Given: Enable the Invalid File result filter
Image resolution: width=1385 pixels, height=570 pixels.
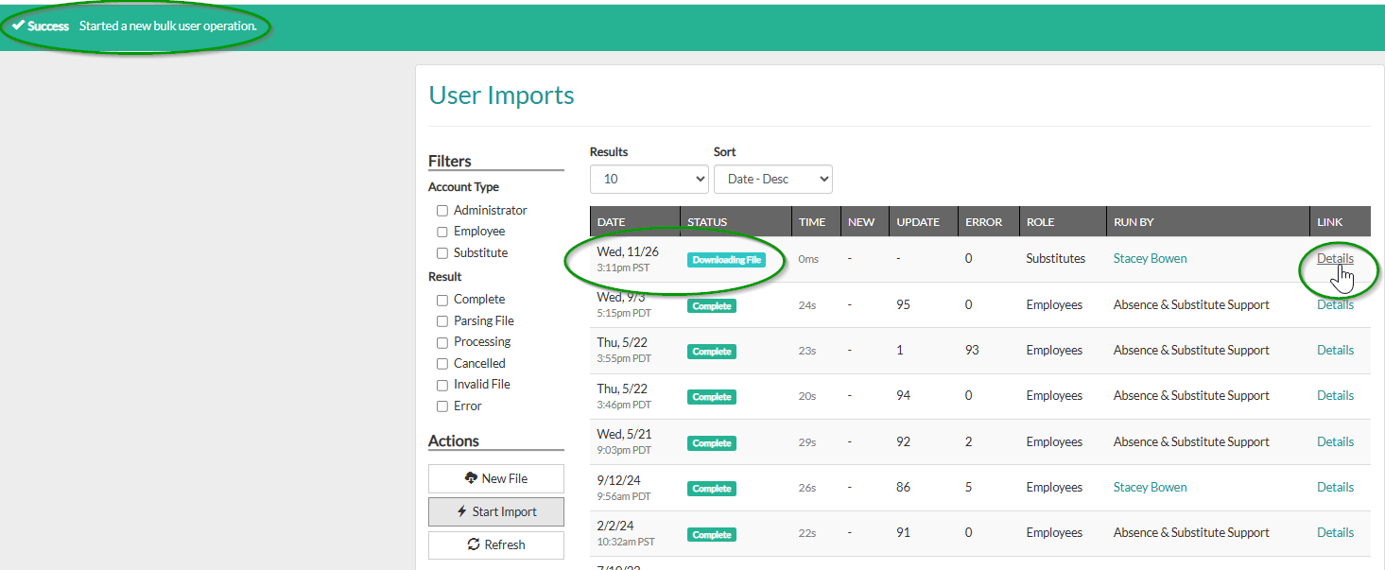Looking at the screenshot, I should pyautogui.click(x=441, y=385).
